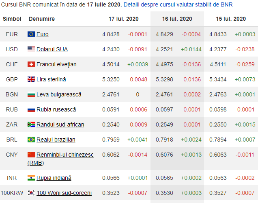Click the Simbol column header
This screenshot has height=203, width=260.
pos(12,19)
